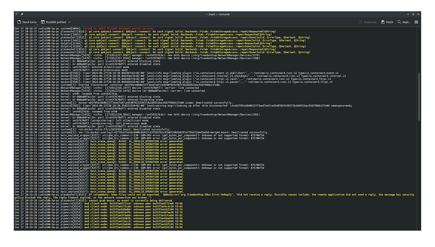Click the "-merged.mount: Deactivated successfully" systemd line
This screenshot has width=435, height=247.
tap(141, 132)
